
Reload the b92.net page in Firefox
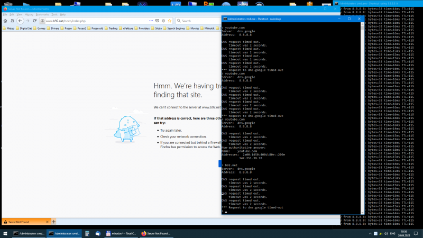click(x=34, y=21)
